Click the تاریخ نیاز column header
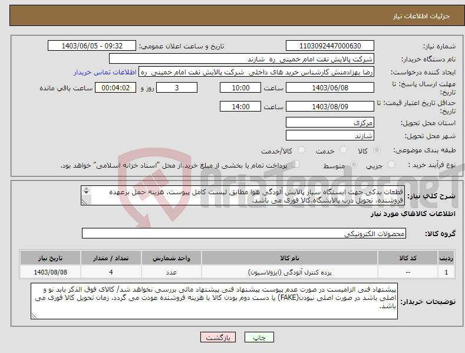The image size is (465, 353). coord(51,258)
